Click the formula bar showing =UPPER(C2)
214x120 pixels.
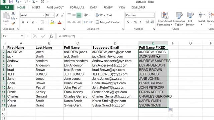click(135, 36)
